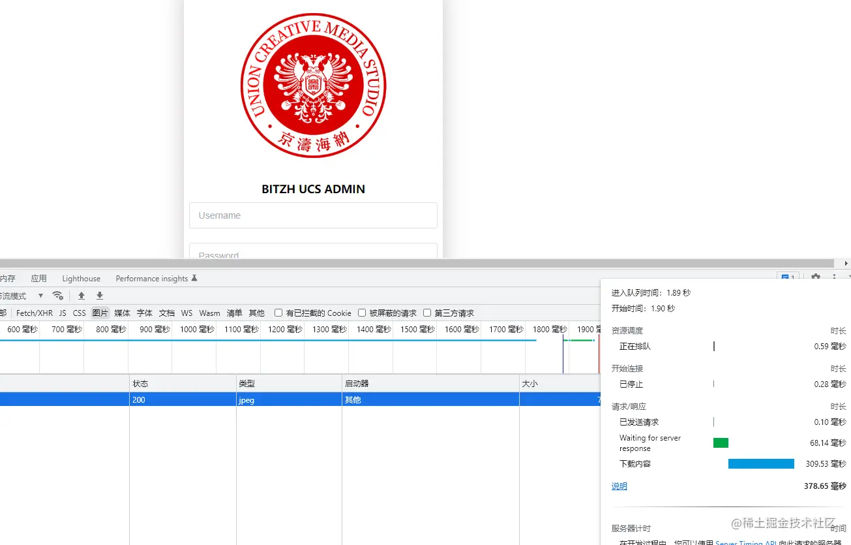
Task: Click the flask icon next to Performance insights
Action: coord(194,278)
